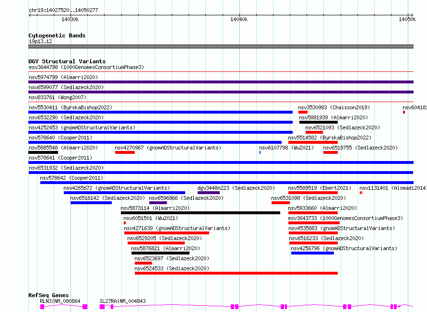Click the 14030k ruler tick label
This screenshot has height=312, width=427.
pyautogui.click(x=70, y=19)
